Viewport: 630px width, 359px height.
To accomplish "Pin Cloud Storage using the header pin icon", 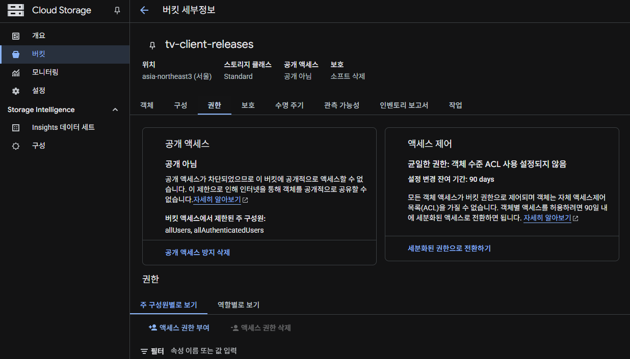I will point(117,10).
